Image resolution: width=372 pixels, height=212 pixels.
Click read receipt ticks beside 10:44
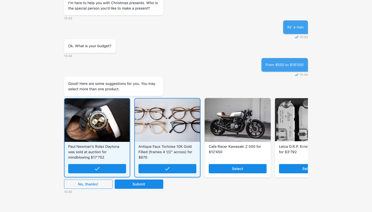pos(297,75)
